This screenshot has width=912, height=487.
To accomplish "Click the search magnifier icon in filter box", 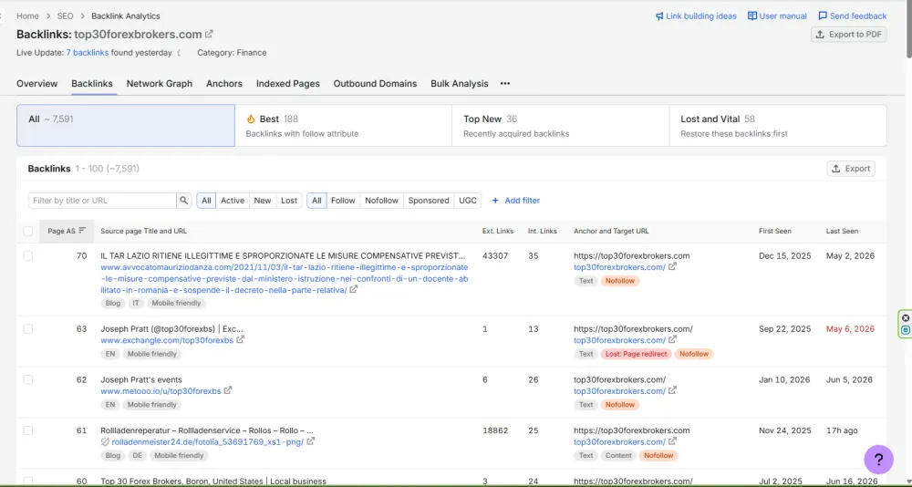I will (184, 200).
